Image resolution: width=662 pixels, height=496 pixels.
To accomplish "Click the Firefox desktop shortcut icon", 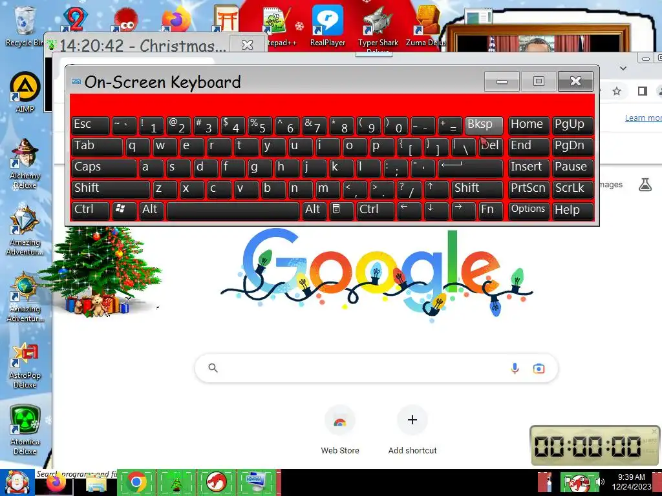I will 175,19.
